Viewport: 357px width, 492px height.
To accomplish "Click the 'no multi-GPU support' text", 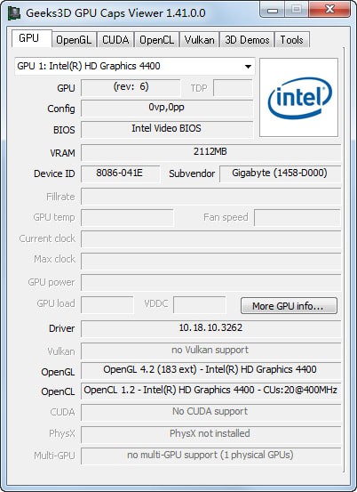I will coord(210,455).
